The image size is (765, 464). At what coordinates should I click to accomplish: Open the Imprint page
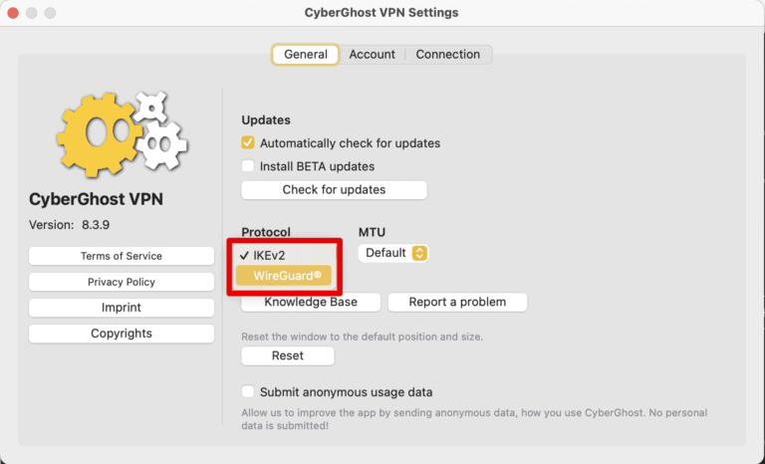click(x=122, y=308)
